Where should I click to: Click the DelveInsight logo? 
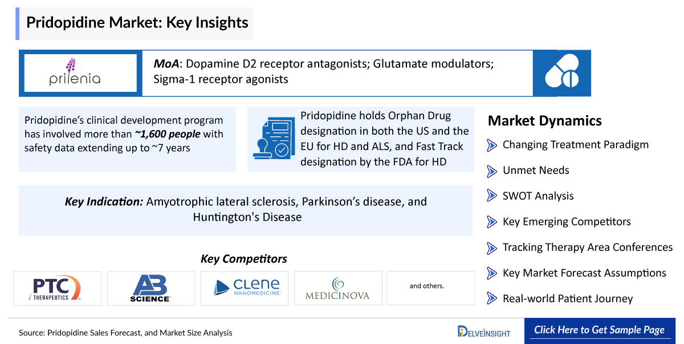pos(484,331)
